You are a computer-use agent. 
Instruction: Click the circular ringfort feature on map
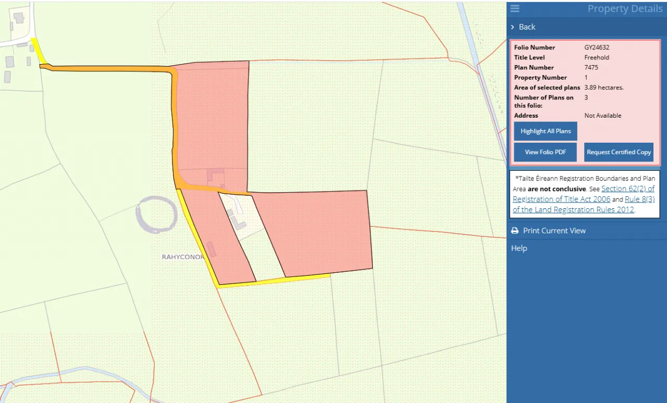[157, 214]
